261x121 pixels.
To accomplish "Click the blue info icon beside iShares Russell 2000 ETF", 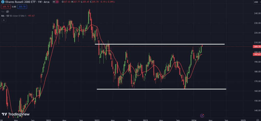I will (x=3, y=2).
